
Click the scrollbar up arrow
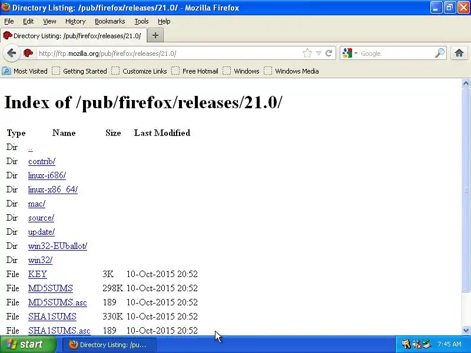pyautogui.click(x=466, y=83)
